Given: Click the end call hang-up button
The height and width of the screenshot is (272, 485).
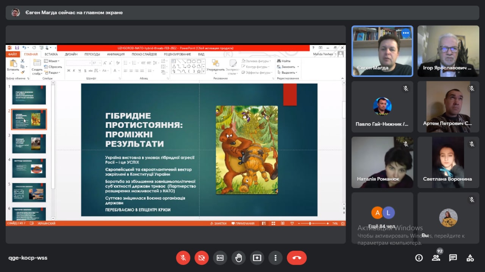Looking at the screenshot, I should 296,258.
